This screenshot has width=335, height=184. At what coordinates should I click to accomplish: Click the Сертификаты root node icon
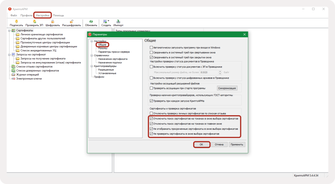13,30
